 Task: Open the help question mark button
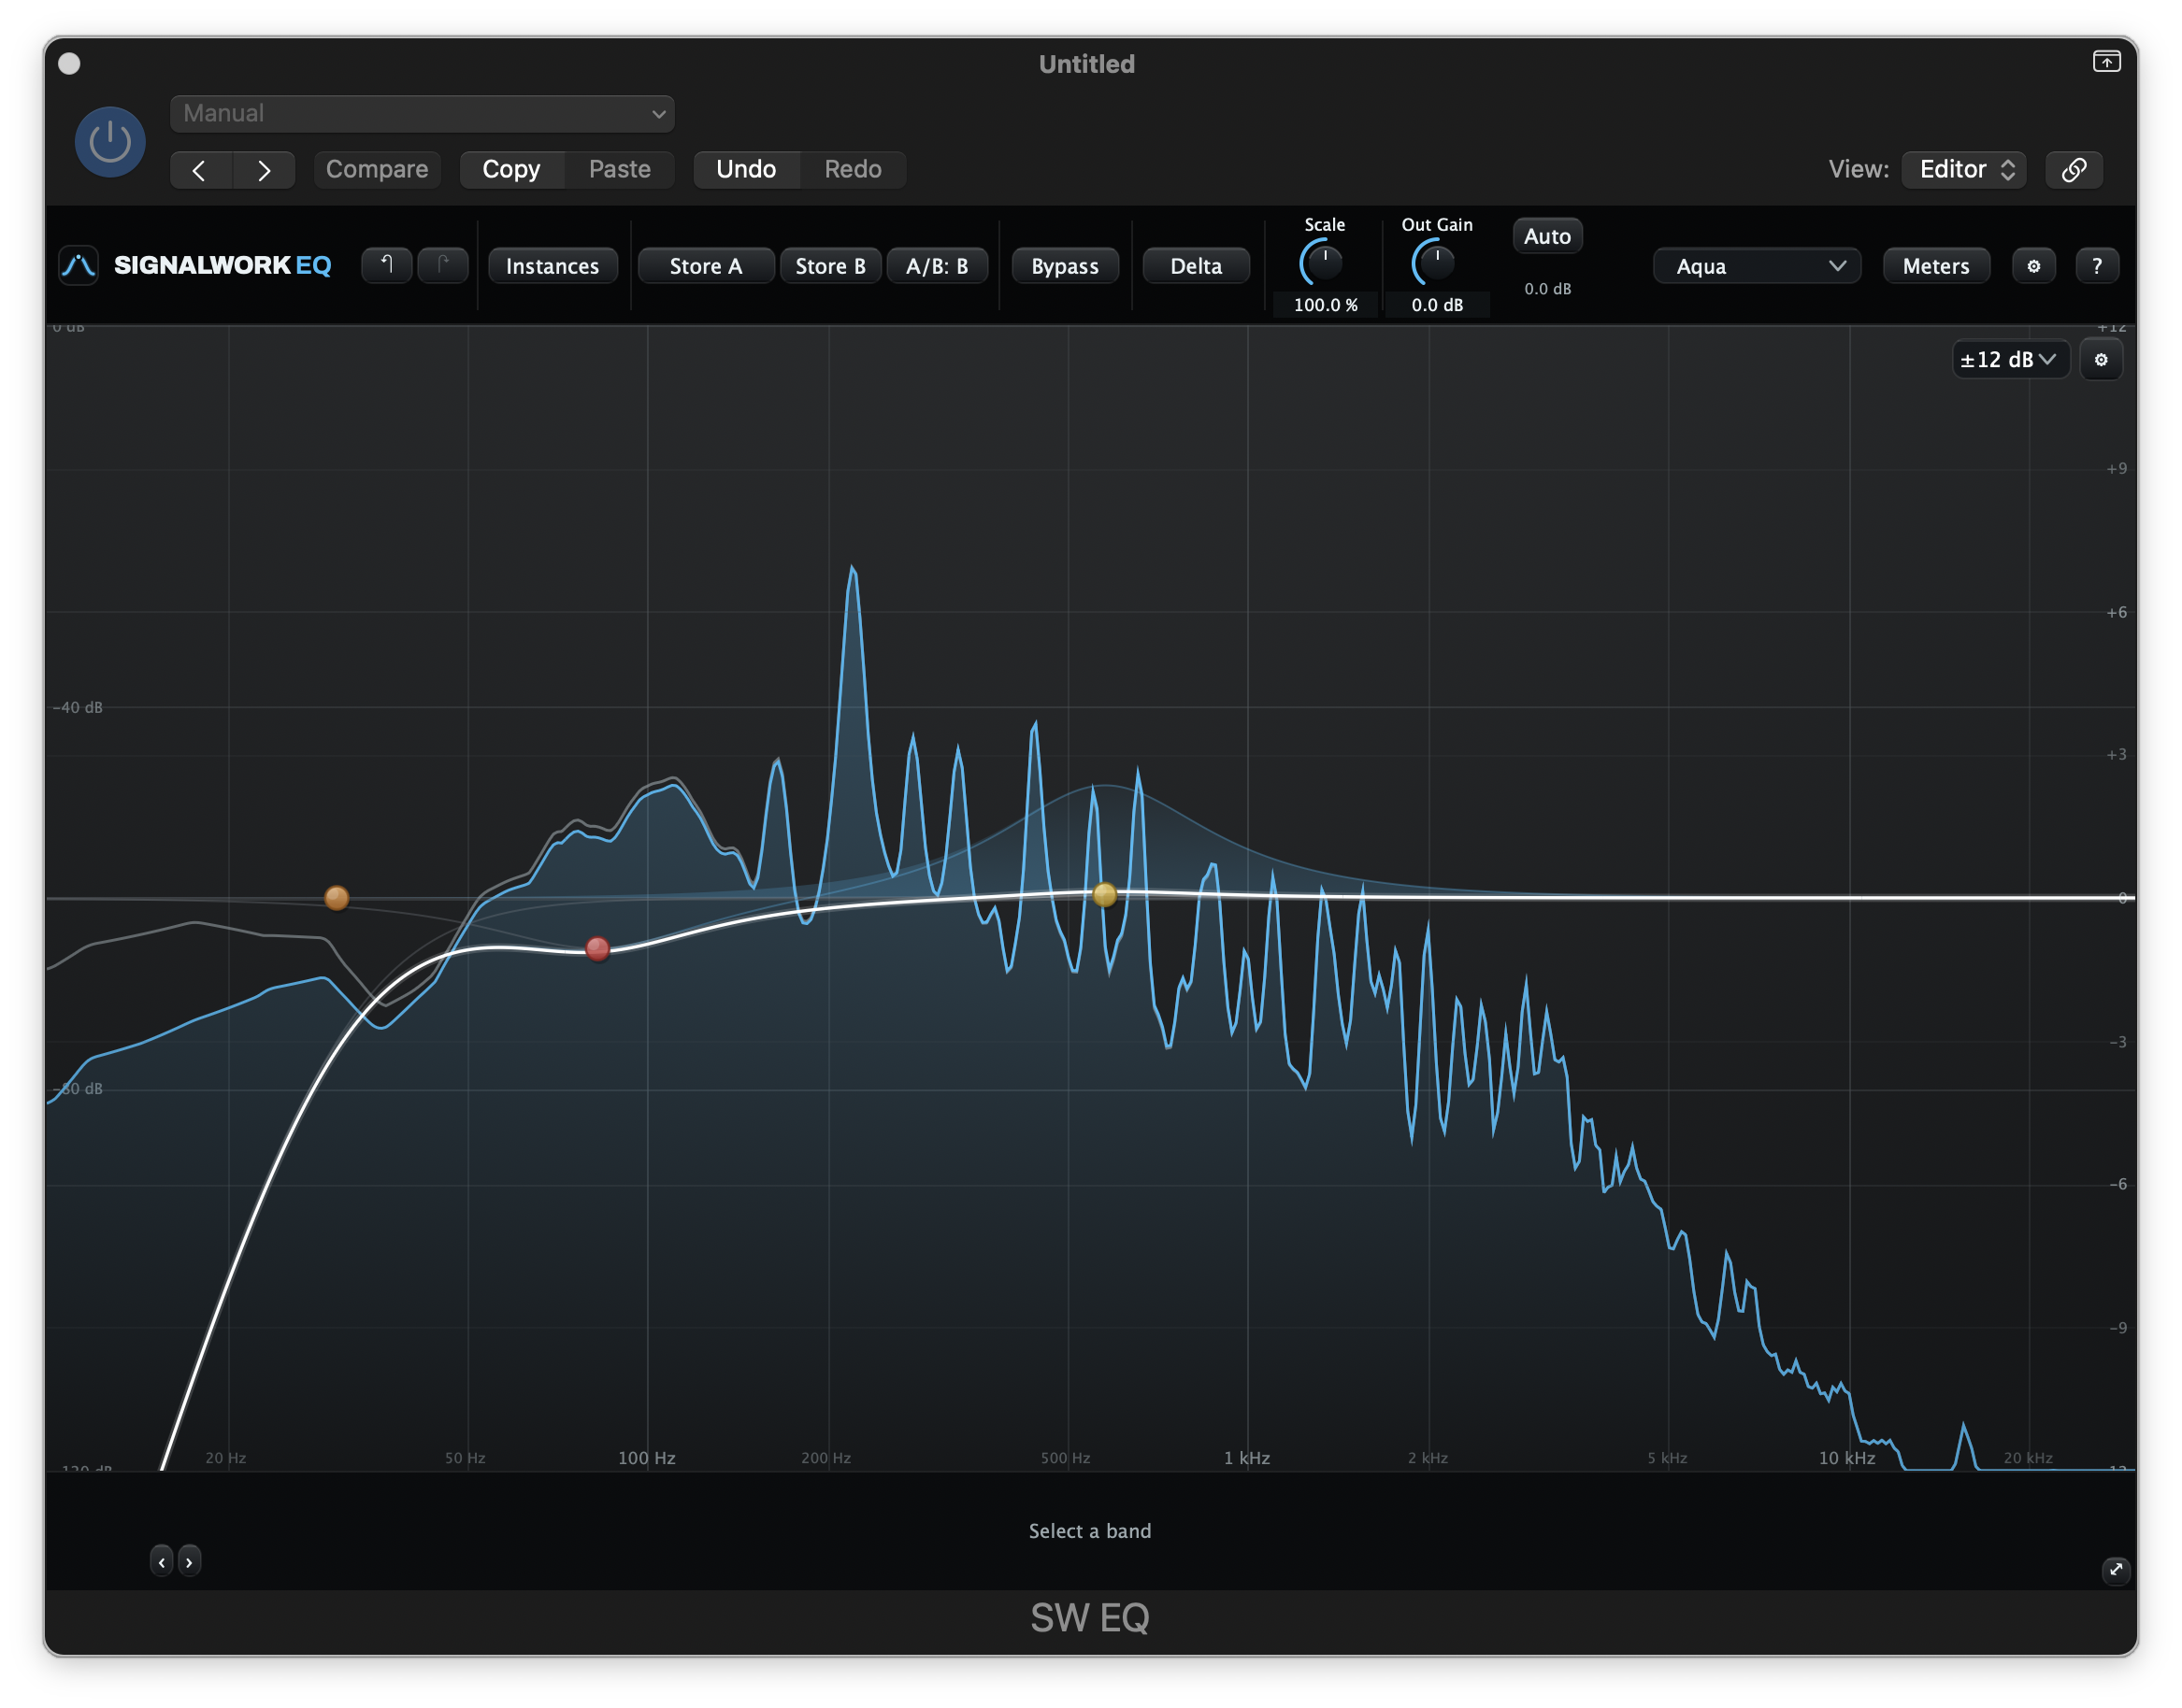(2096, 266)
